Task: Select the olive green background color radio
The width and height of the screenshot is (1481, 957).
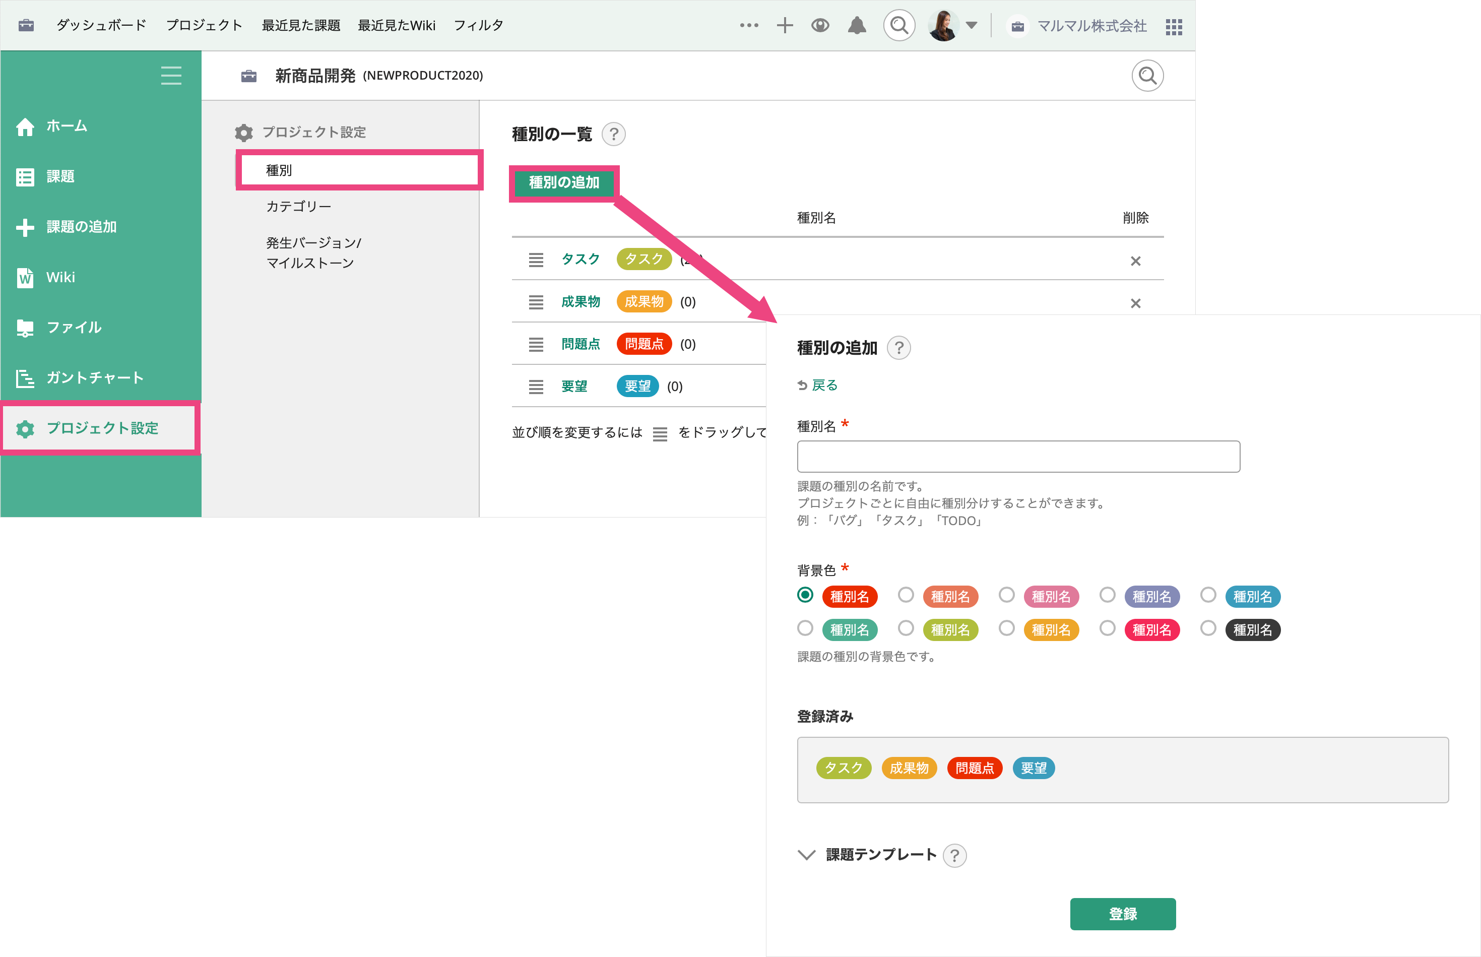Action: pos(906,628)
